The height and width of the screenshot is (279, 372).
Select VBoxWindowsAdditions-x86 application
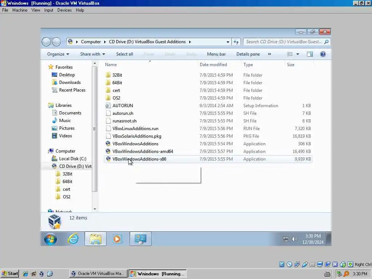point(208,159)
